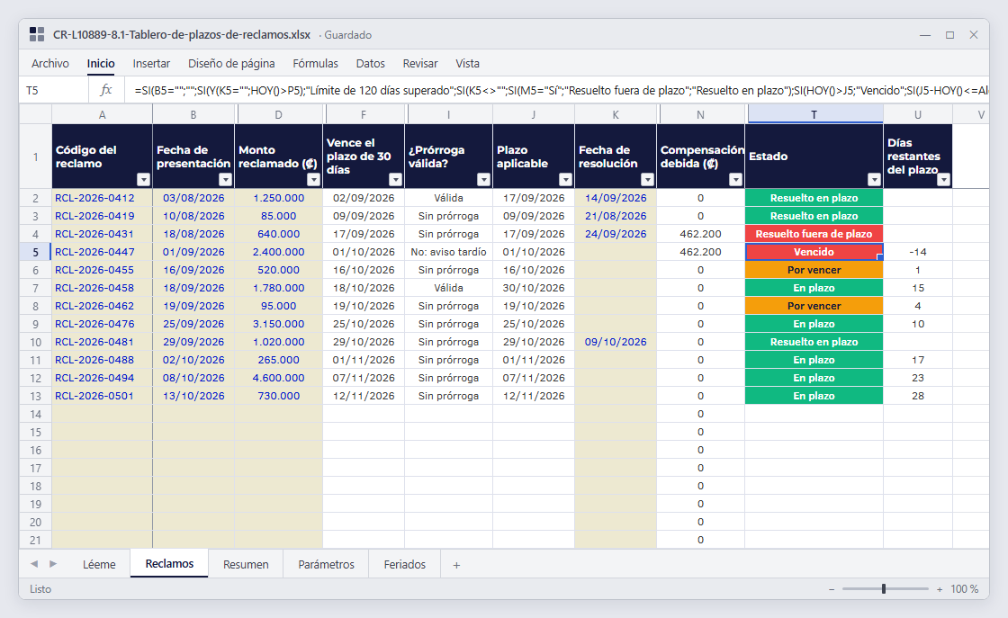Open filter dropdown for Compensación debida
This screenshot has width=1008, height=618.
click(735, 180)
